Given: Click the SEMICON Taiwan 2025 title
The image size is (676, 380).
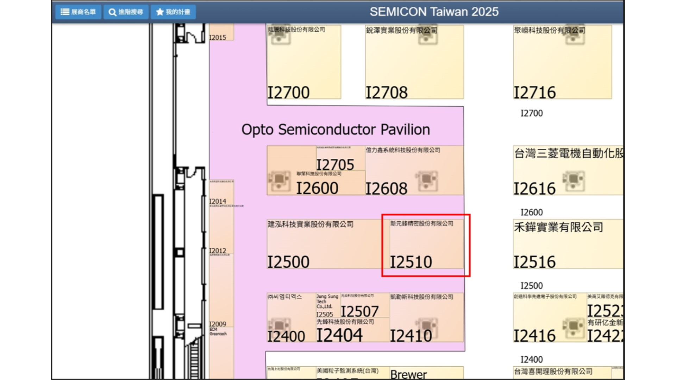Looking at the screenshot, I should pos(434,12).
